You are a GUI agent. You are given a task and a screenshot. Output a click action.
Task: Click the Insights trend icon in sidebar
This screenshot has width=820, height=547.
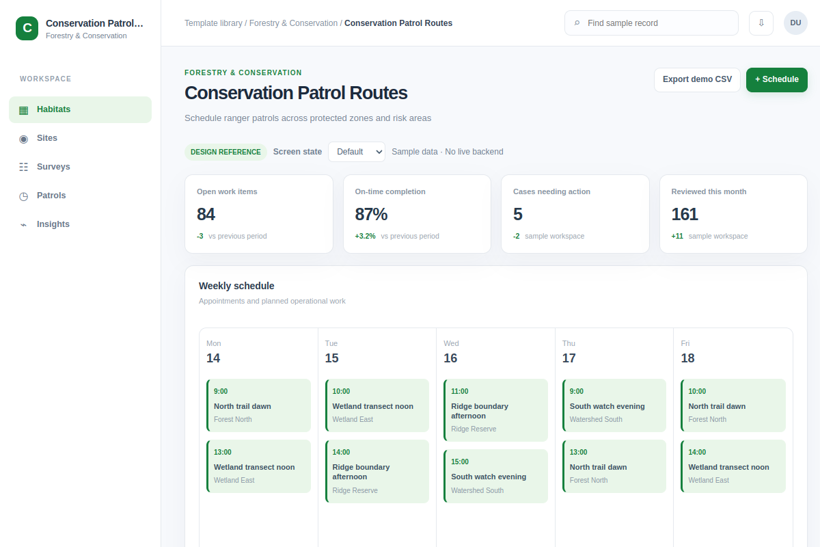tap(24, 225)
